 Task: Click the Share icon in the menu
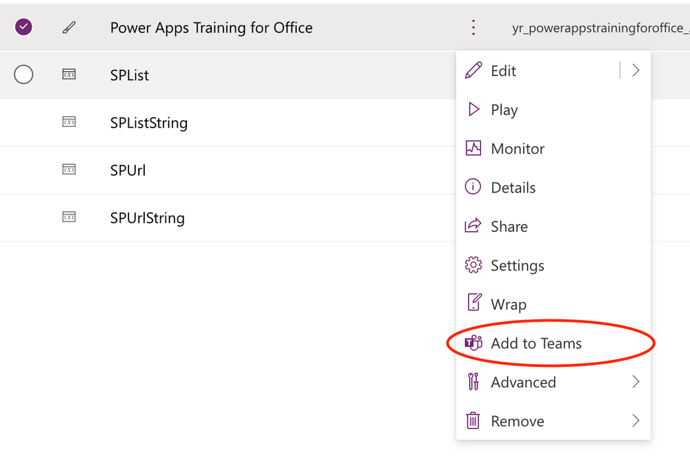(x=473, y=226)
